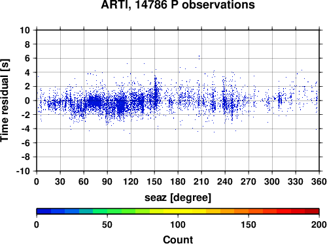Click the y-axis tick label -10
This screenshot has width=327, height=244.
[23, 171]
